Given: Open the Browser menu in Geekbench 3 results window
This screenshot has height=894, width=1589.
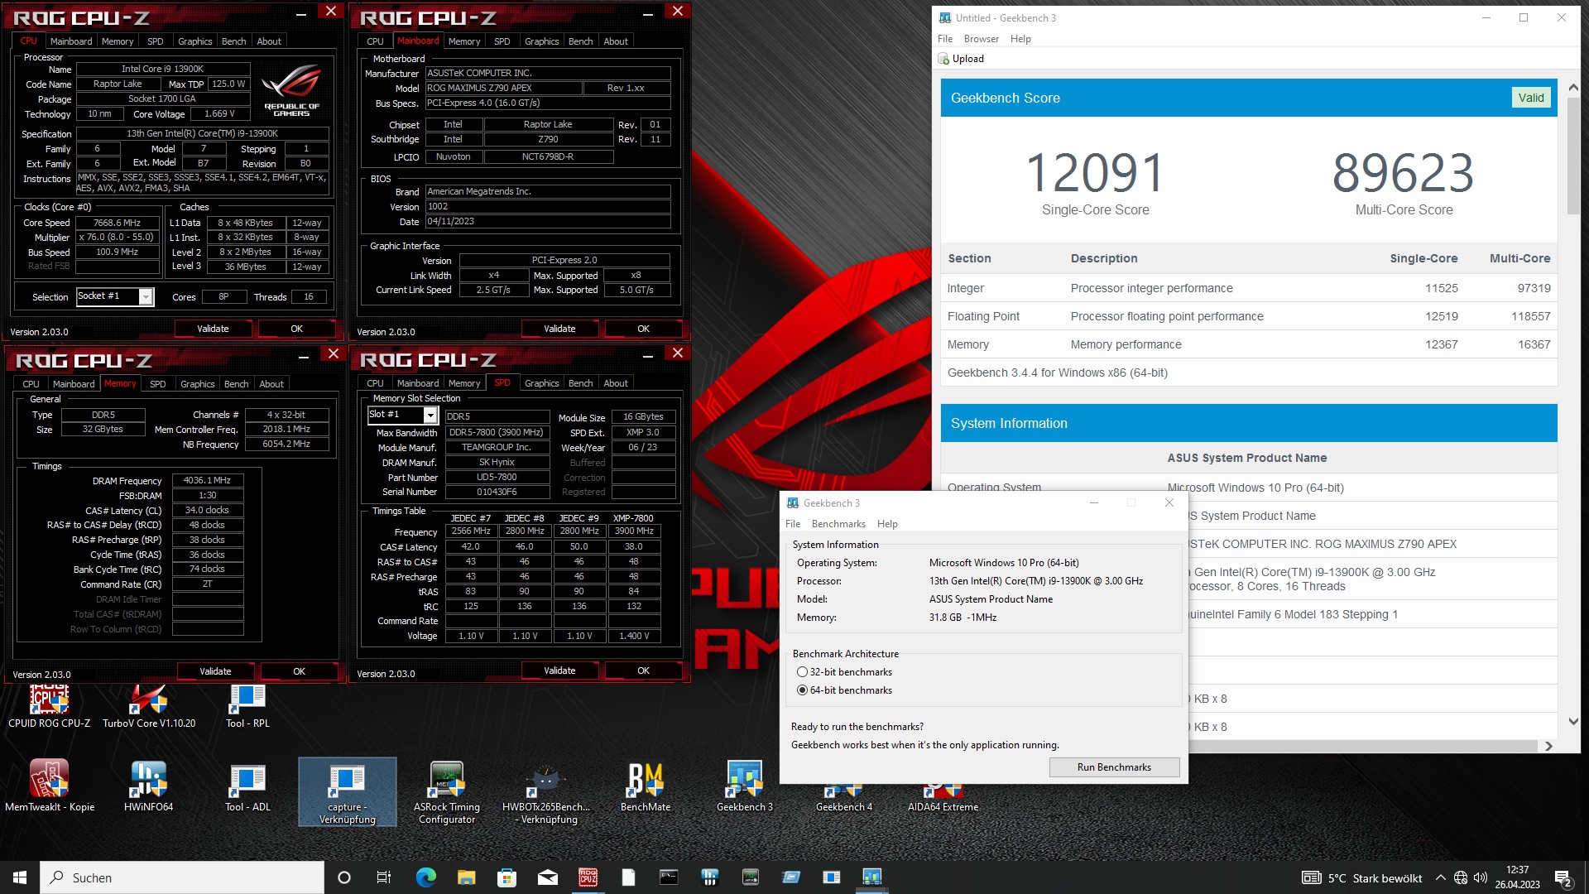Looking at the screenshot, I should (982, 39).
